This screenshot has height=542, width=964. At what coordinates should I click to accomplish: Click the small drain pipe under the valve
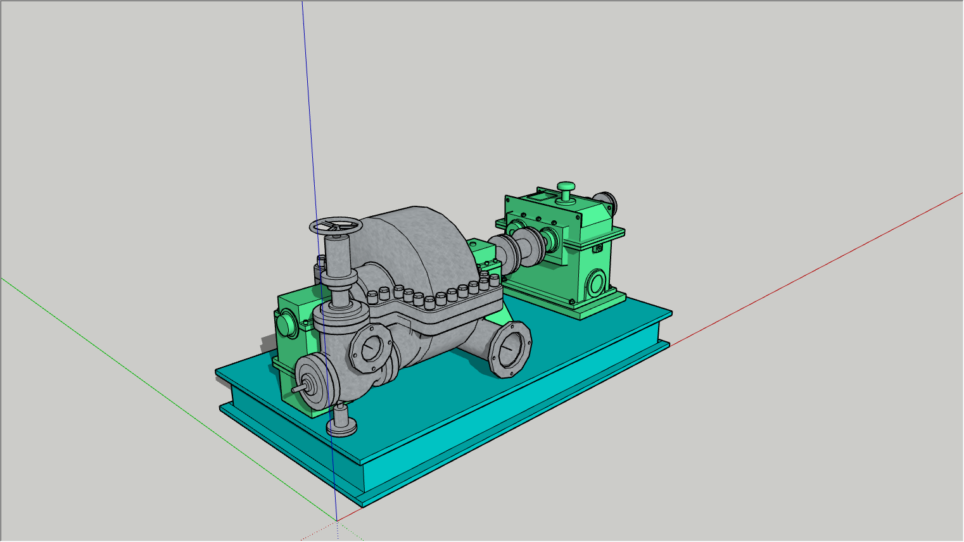[341, 421]
